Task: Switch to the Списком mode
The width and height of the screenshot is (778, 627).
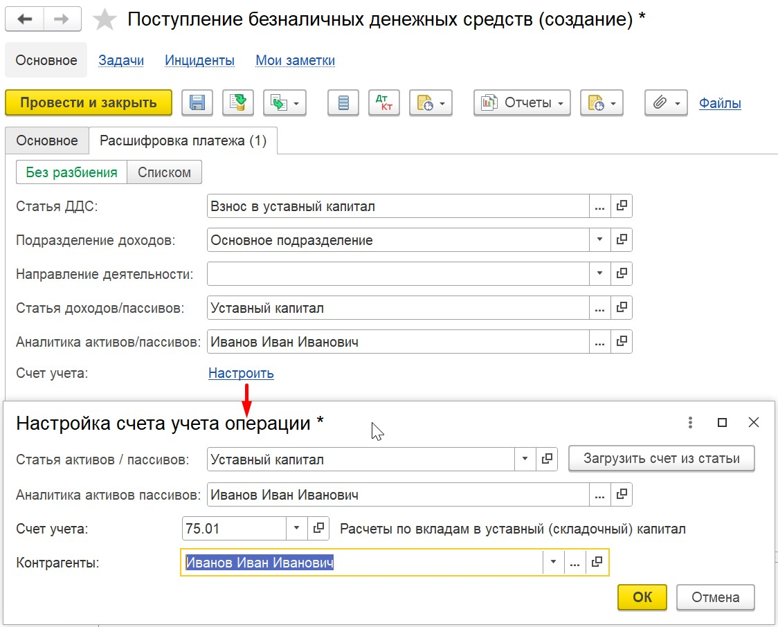Action: [x=164, y=172]
